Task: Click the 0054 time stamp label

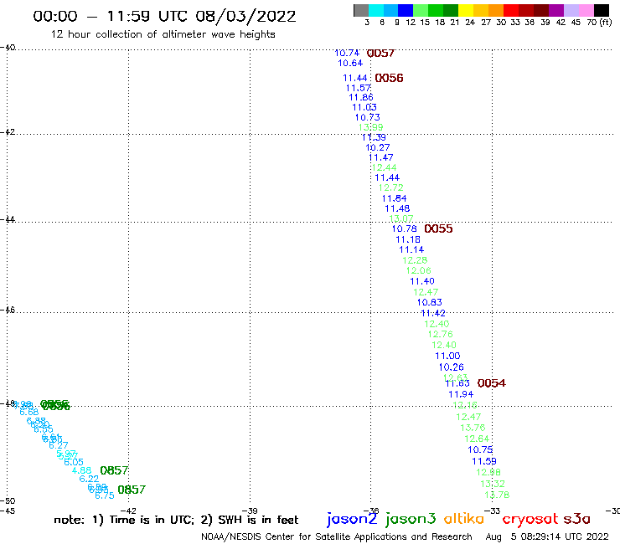Action: coord(492,383)
